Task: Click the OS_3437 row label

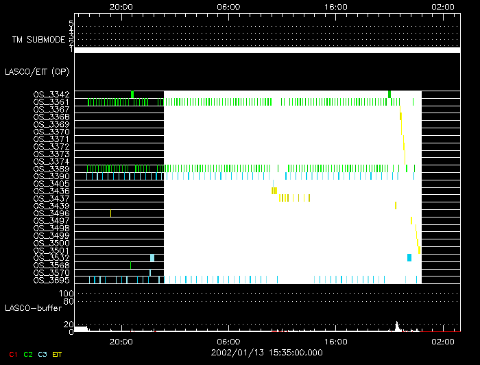Action: coord(51,198)
